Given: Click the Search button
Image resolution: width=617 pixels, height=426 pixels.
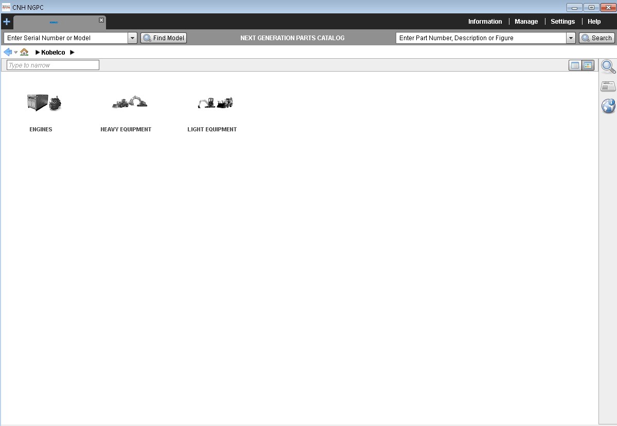Looking at the screenshot, I should tap(597, 38).
